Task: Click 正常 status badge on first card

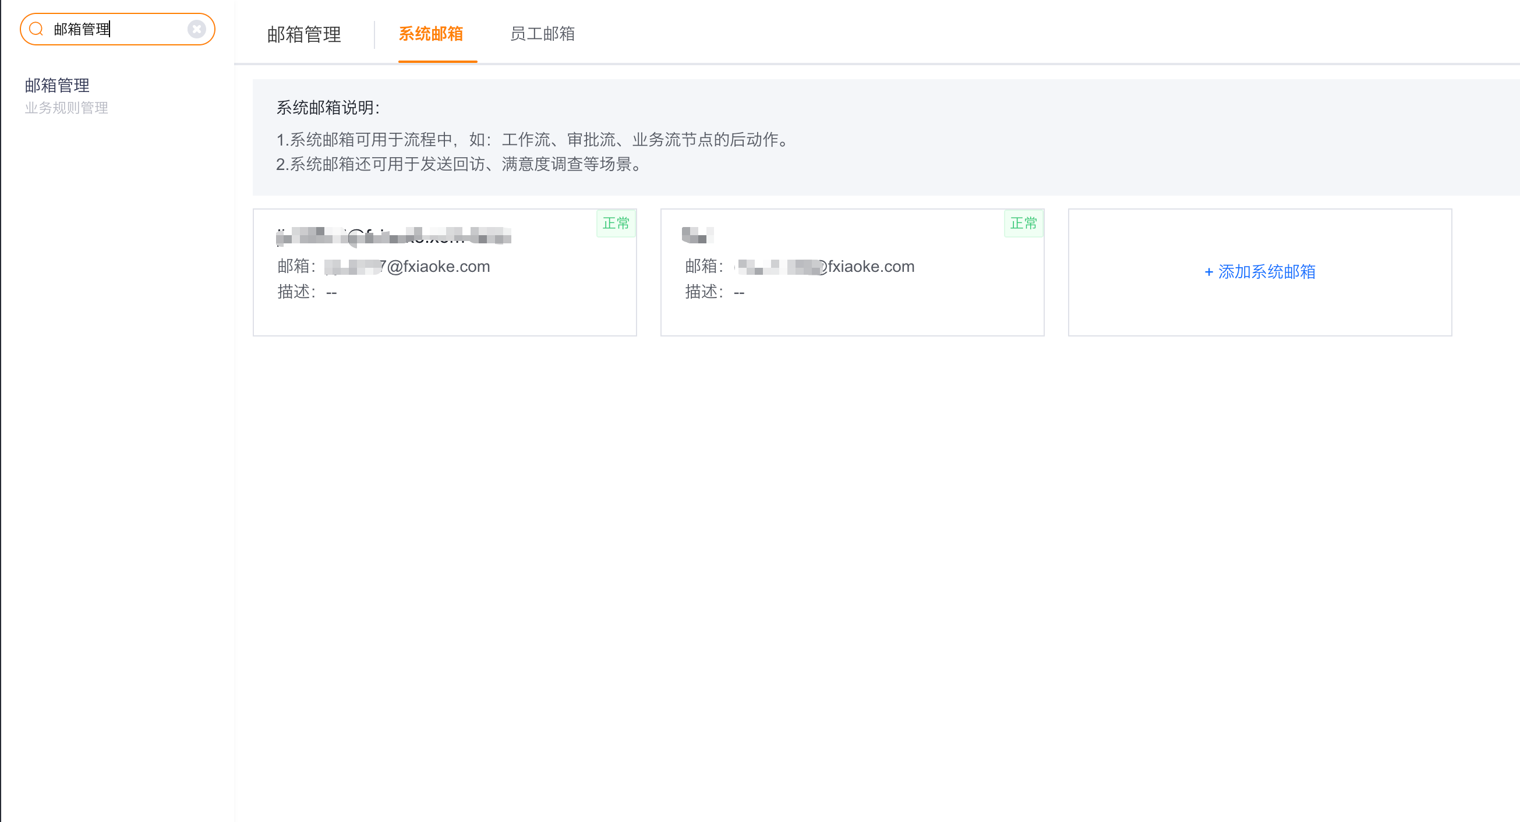Action: click(616, 224)
